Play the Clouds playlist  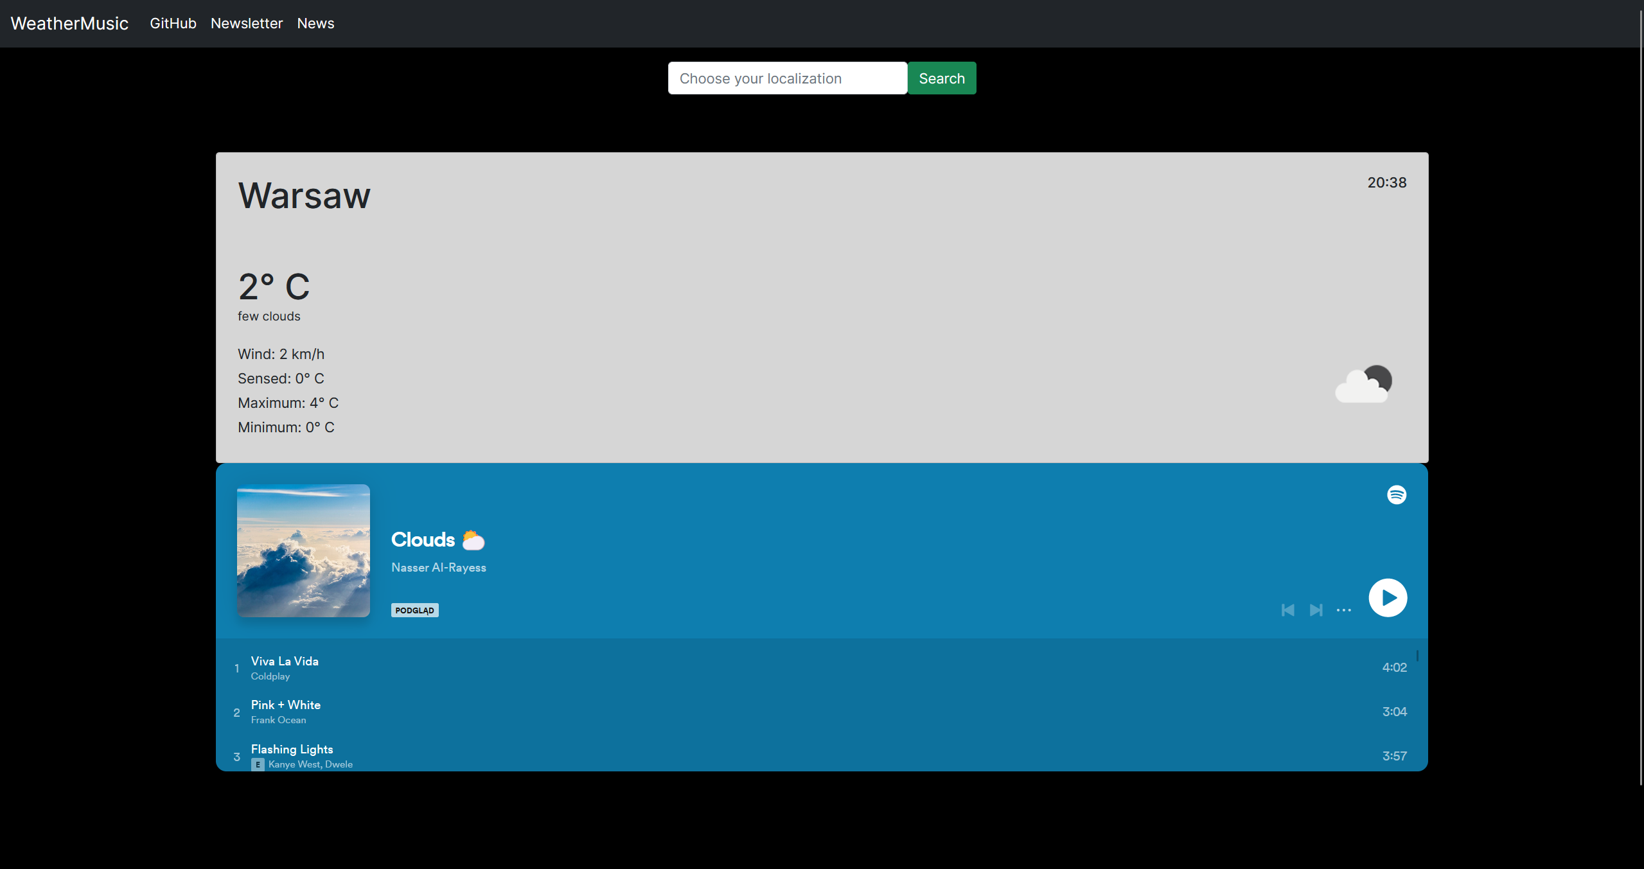click(1388, 598)
